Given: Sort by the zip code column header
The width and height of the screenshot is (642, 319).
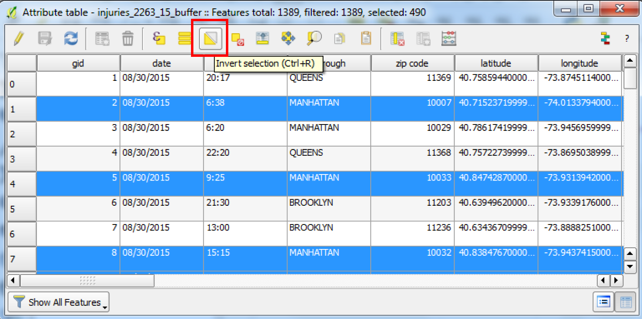Looking at the screenshot, I should [x=412, y=63].
